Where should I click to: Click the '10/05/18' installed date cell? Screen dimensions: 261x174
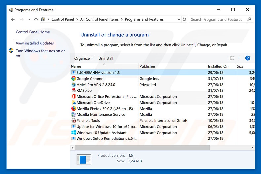click(x=216, y=121)
